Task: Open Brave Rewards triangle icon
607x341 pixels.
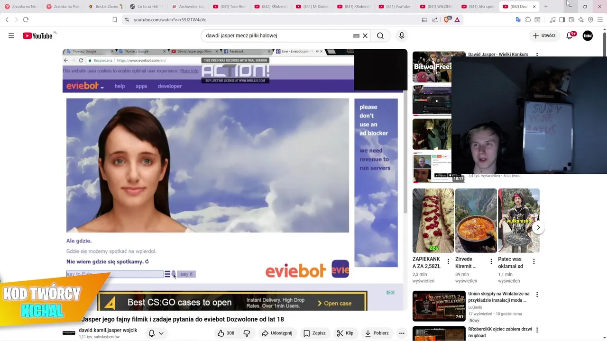Action: point(457,19)
